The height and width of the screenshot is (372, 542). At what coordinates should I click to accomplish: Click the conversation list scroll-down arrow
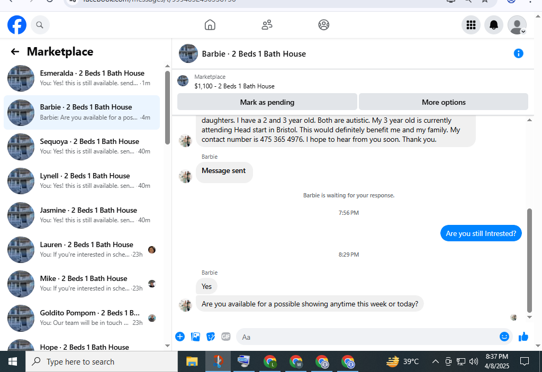[x=167, y=346]
